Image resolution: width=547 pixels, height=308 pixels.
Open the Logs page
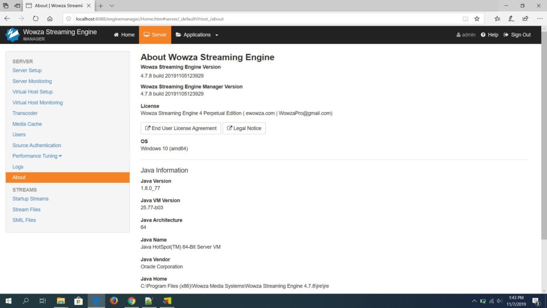tap(18, 167)
